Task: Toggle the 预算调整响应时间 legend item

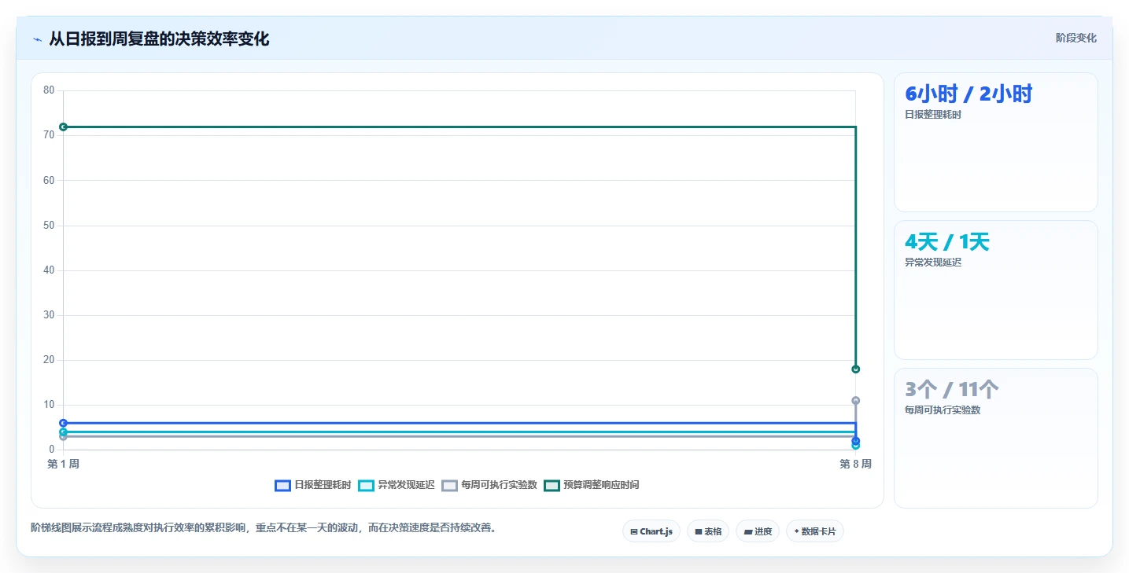Action: tap(592, 485)
